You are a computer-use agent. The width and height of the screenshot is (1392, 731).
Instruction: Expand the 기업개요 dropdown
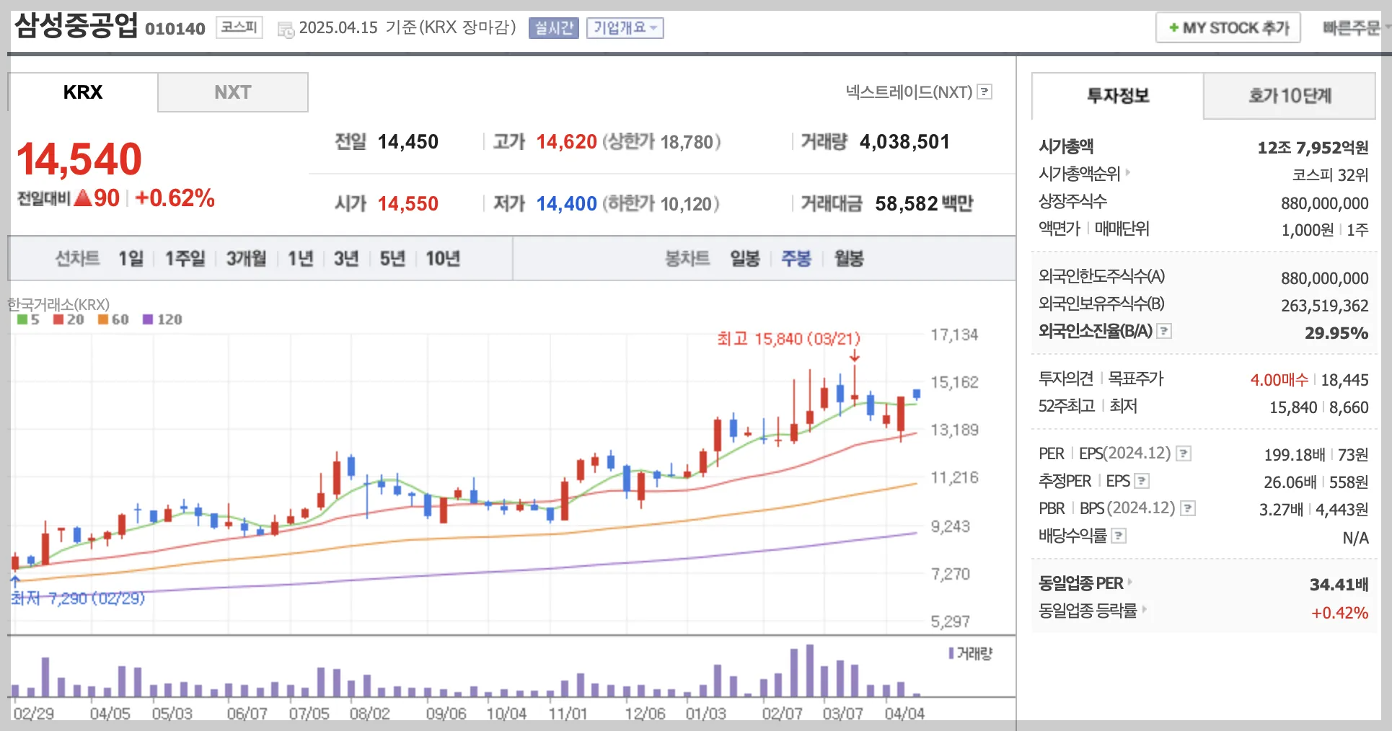pyautogui.click(x=625, y=28)
